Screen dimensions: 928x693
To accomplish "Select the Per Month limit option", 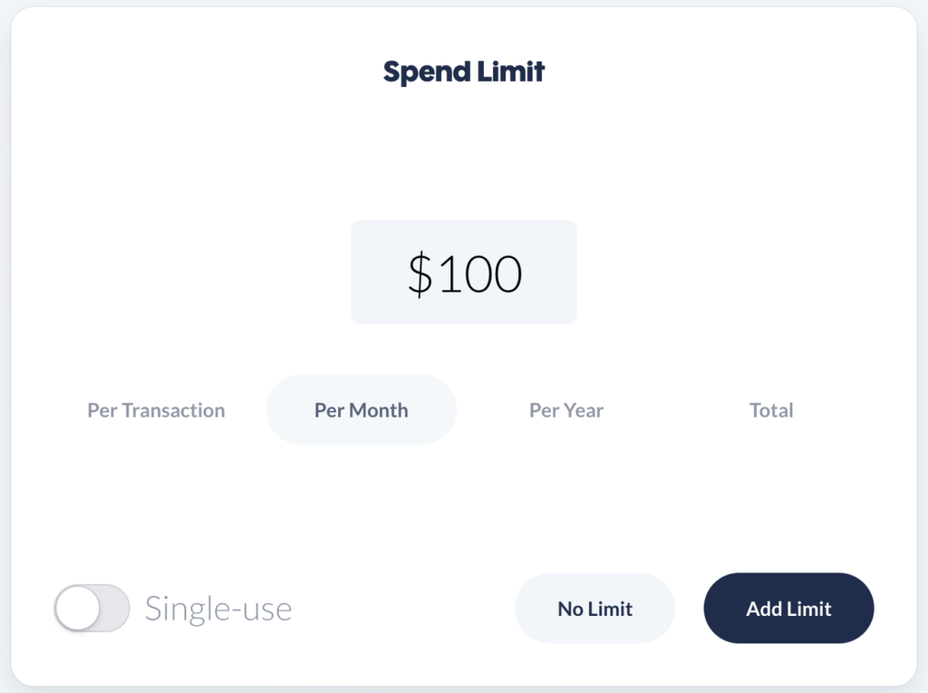I will click(361, 410).
